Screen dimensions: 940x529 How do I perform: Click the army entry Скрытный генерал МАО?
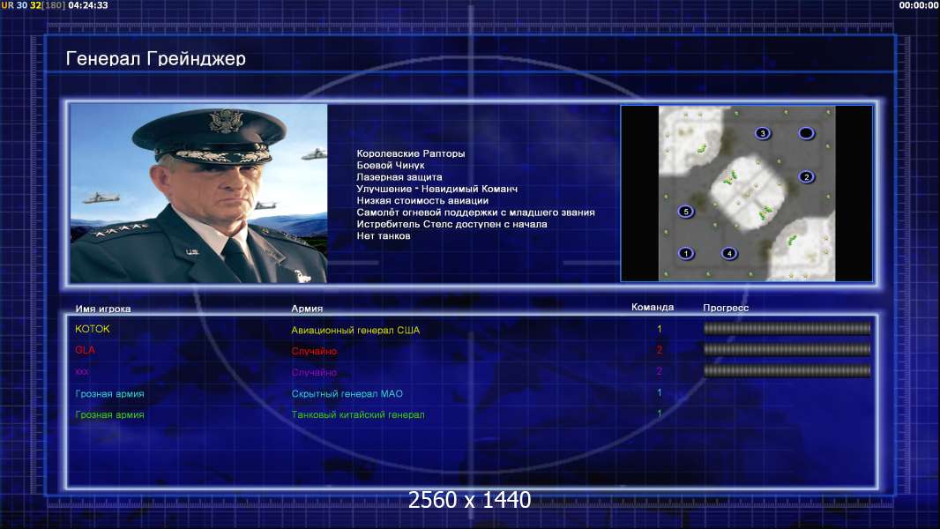click(x=347, y=393)
